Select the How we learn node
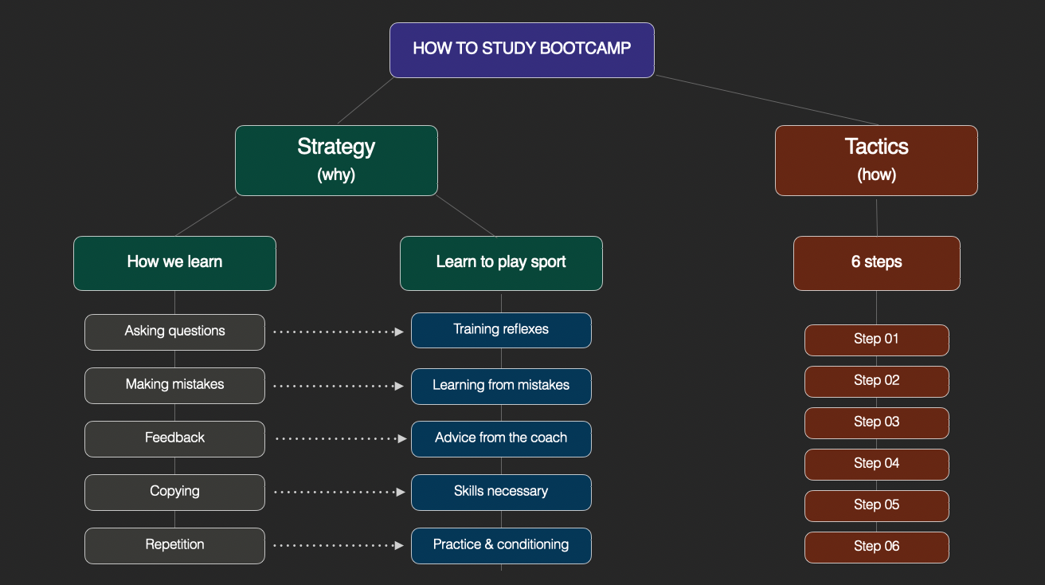1045x585 pixels. point(174,263)
